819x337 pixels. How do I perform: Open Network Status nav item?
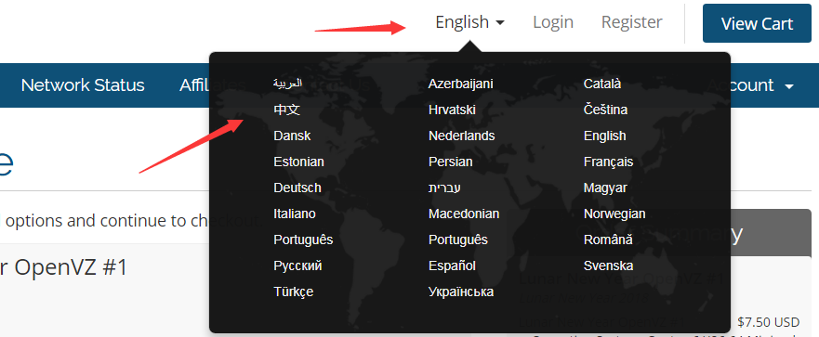pos(83,85)
